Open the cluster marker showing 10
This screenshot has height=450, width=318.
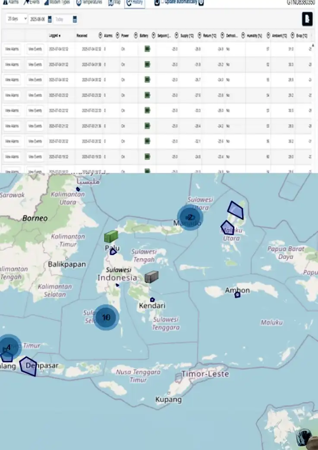coord(106,318)
